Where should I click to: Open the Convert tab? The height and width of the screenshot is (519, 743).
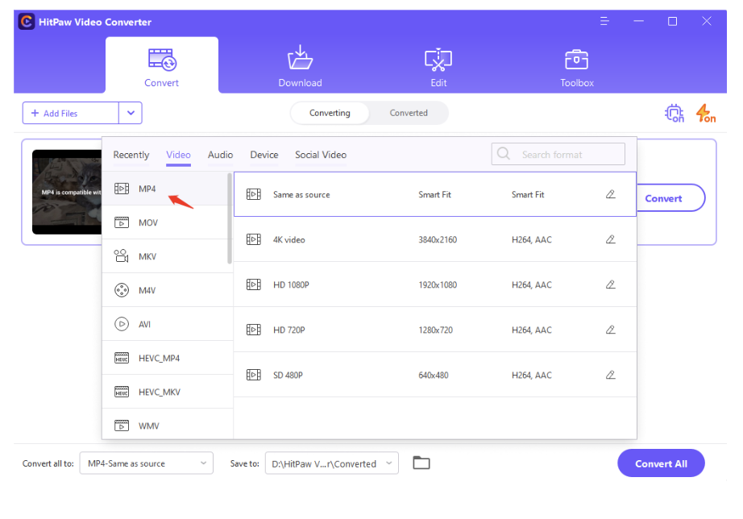[x=162, y=65]
